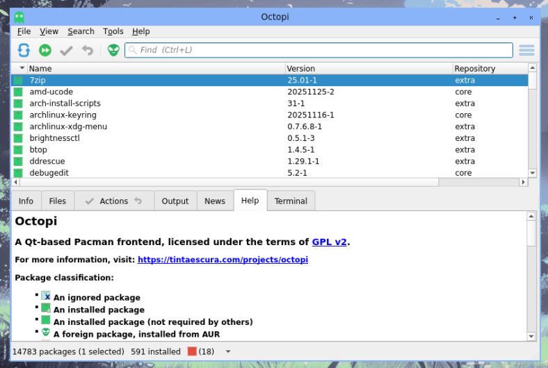Click the Cancel undo arrow toolbar icon
548x368 pixels.
88,50
